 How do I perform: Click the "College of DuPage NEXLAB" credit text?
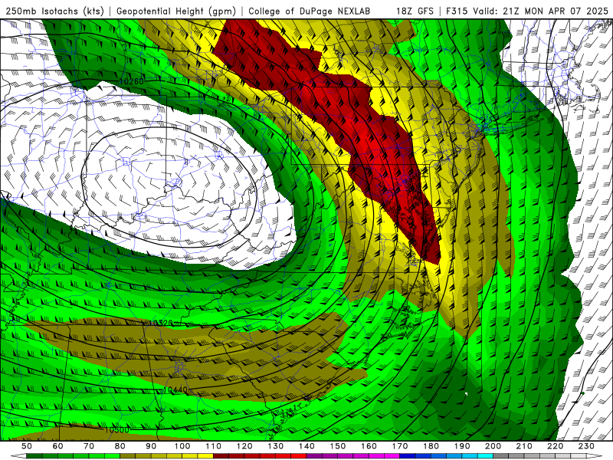coord(310,11)
